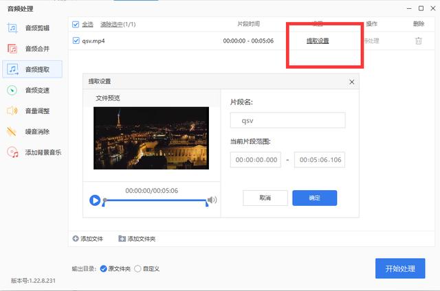Delete qsv.mp4 with the trash icon
The height and width of the screenshot is (291, 440).
[419, 40]
